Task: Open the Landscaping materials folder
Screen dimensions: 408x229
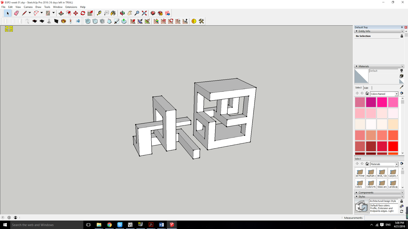Action: tap(393, 184)
